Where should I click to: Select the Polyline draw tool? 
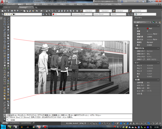(x=8, y=24)
